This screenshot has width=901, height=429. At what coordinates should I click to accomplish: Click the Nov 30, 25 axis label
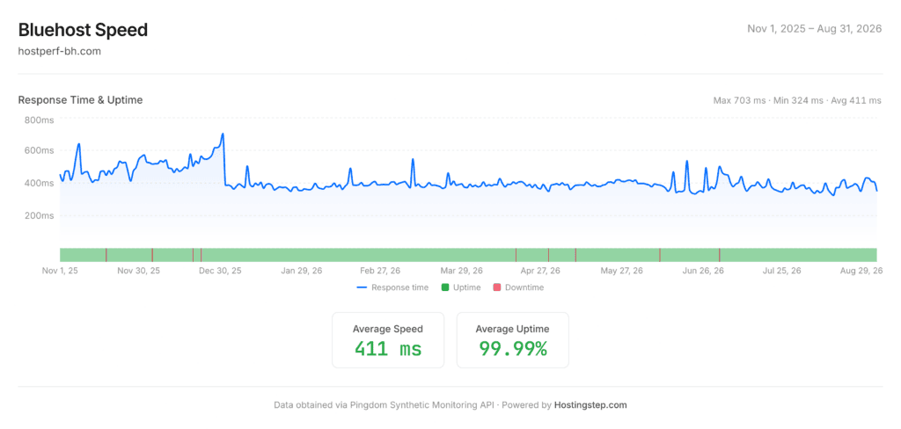pyautogui.click(x=138, y=271)
